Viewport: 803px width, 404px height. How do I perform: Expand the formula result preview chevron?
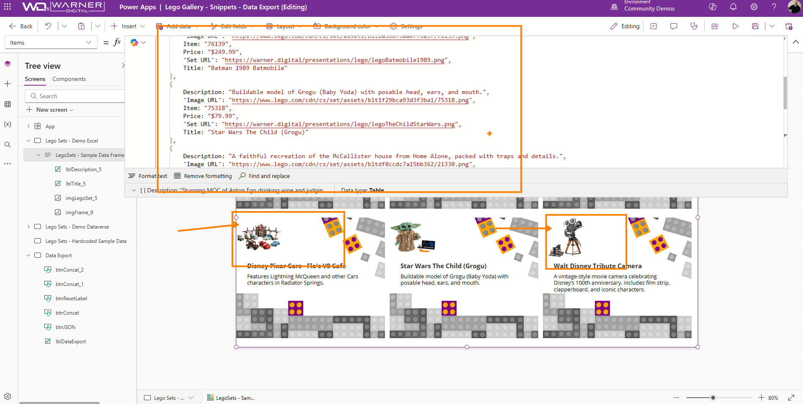tap(134, 190)
